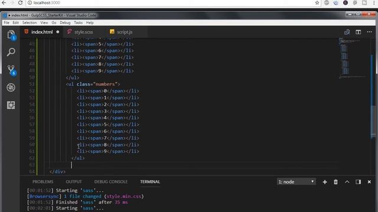Create a new terminal with plus icon
This screenshot has height=212, width=378.
[x=325, y=182]
